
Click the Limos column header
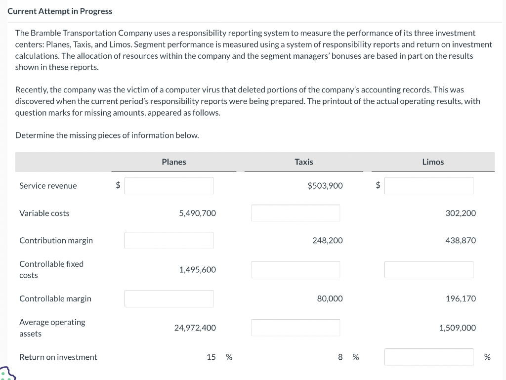click(x=433, y=162)
